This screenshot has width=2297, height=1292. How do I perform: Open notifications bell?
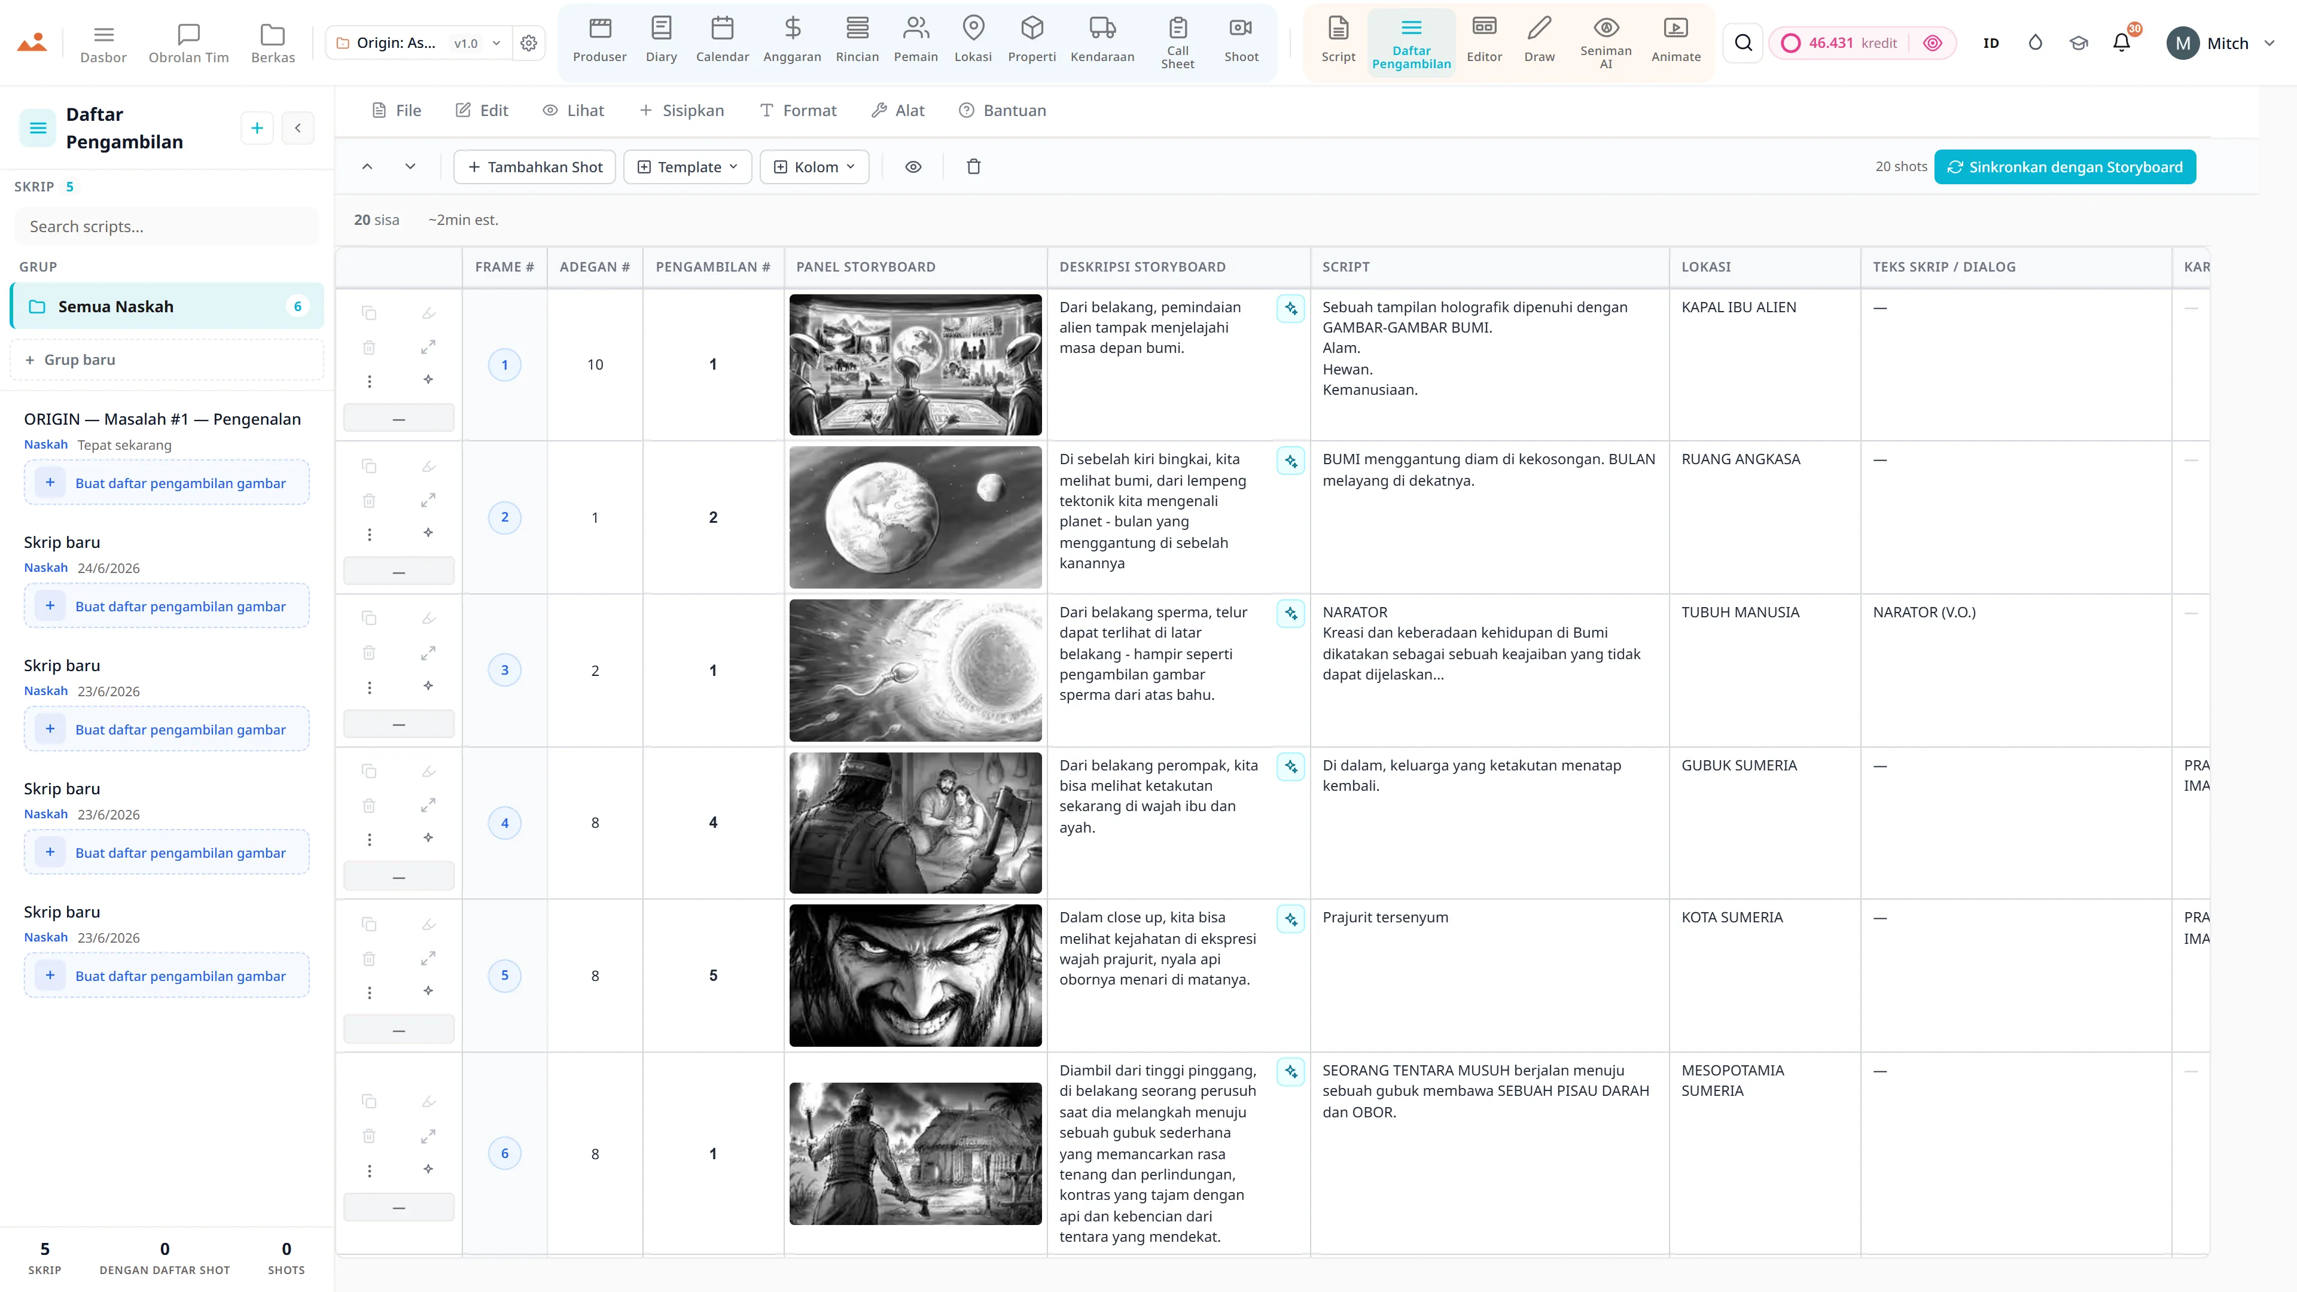tap(2121, 43)
